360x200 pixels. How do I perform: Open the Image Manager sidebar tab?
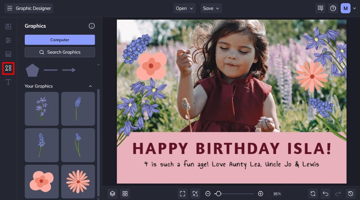click(x=8, y=26)
